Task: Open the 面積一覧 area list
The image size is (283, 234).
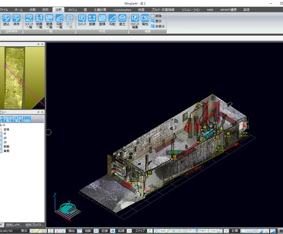Action: (49, 22)
